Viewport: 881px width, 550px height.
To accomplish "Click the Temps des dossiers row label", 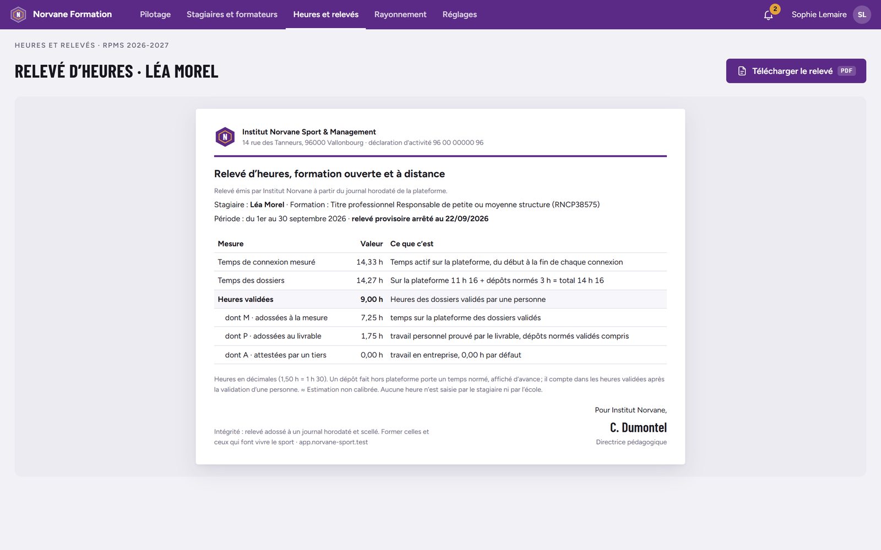I will pos(251,280).
